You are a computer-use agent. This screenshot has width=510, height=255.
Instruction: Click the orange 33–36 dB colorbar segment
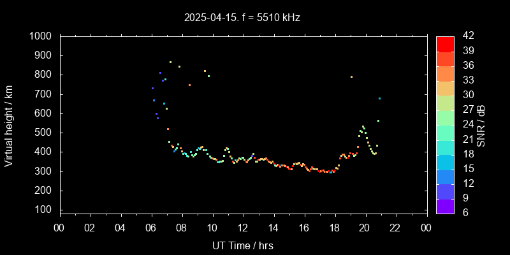point(445,73)
